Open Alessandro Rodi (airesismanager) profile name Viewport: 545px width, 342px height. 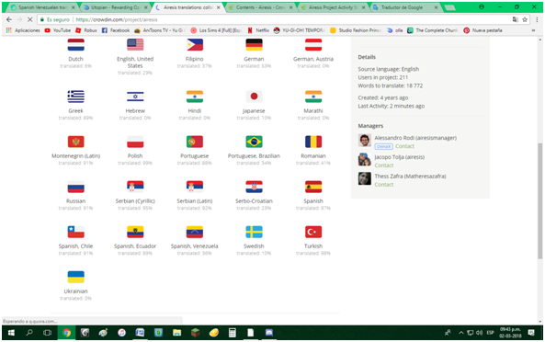click(415, 138)
